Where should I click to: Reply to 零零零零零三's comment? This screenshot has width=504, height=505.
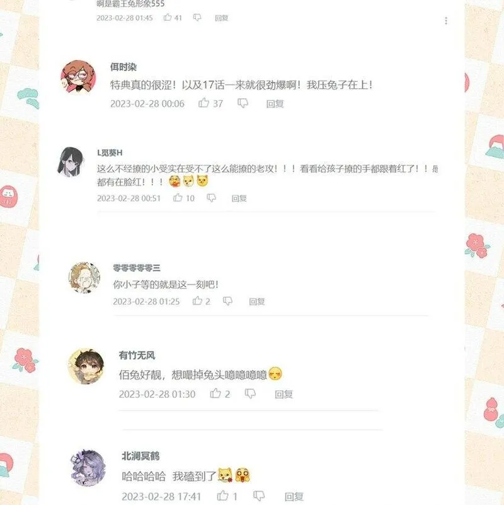point(257,302)
